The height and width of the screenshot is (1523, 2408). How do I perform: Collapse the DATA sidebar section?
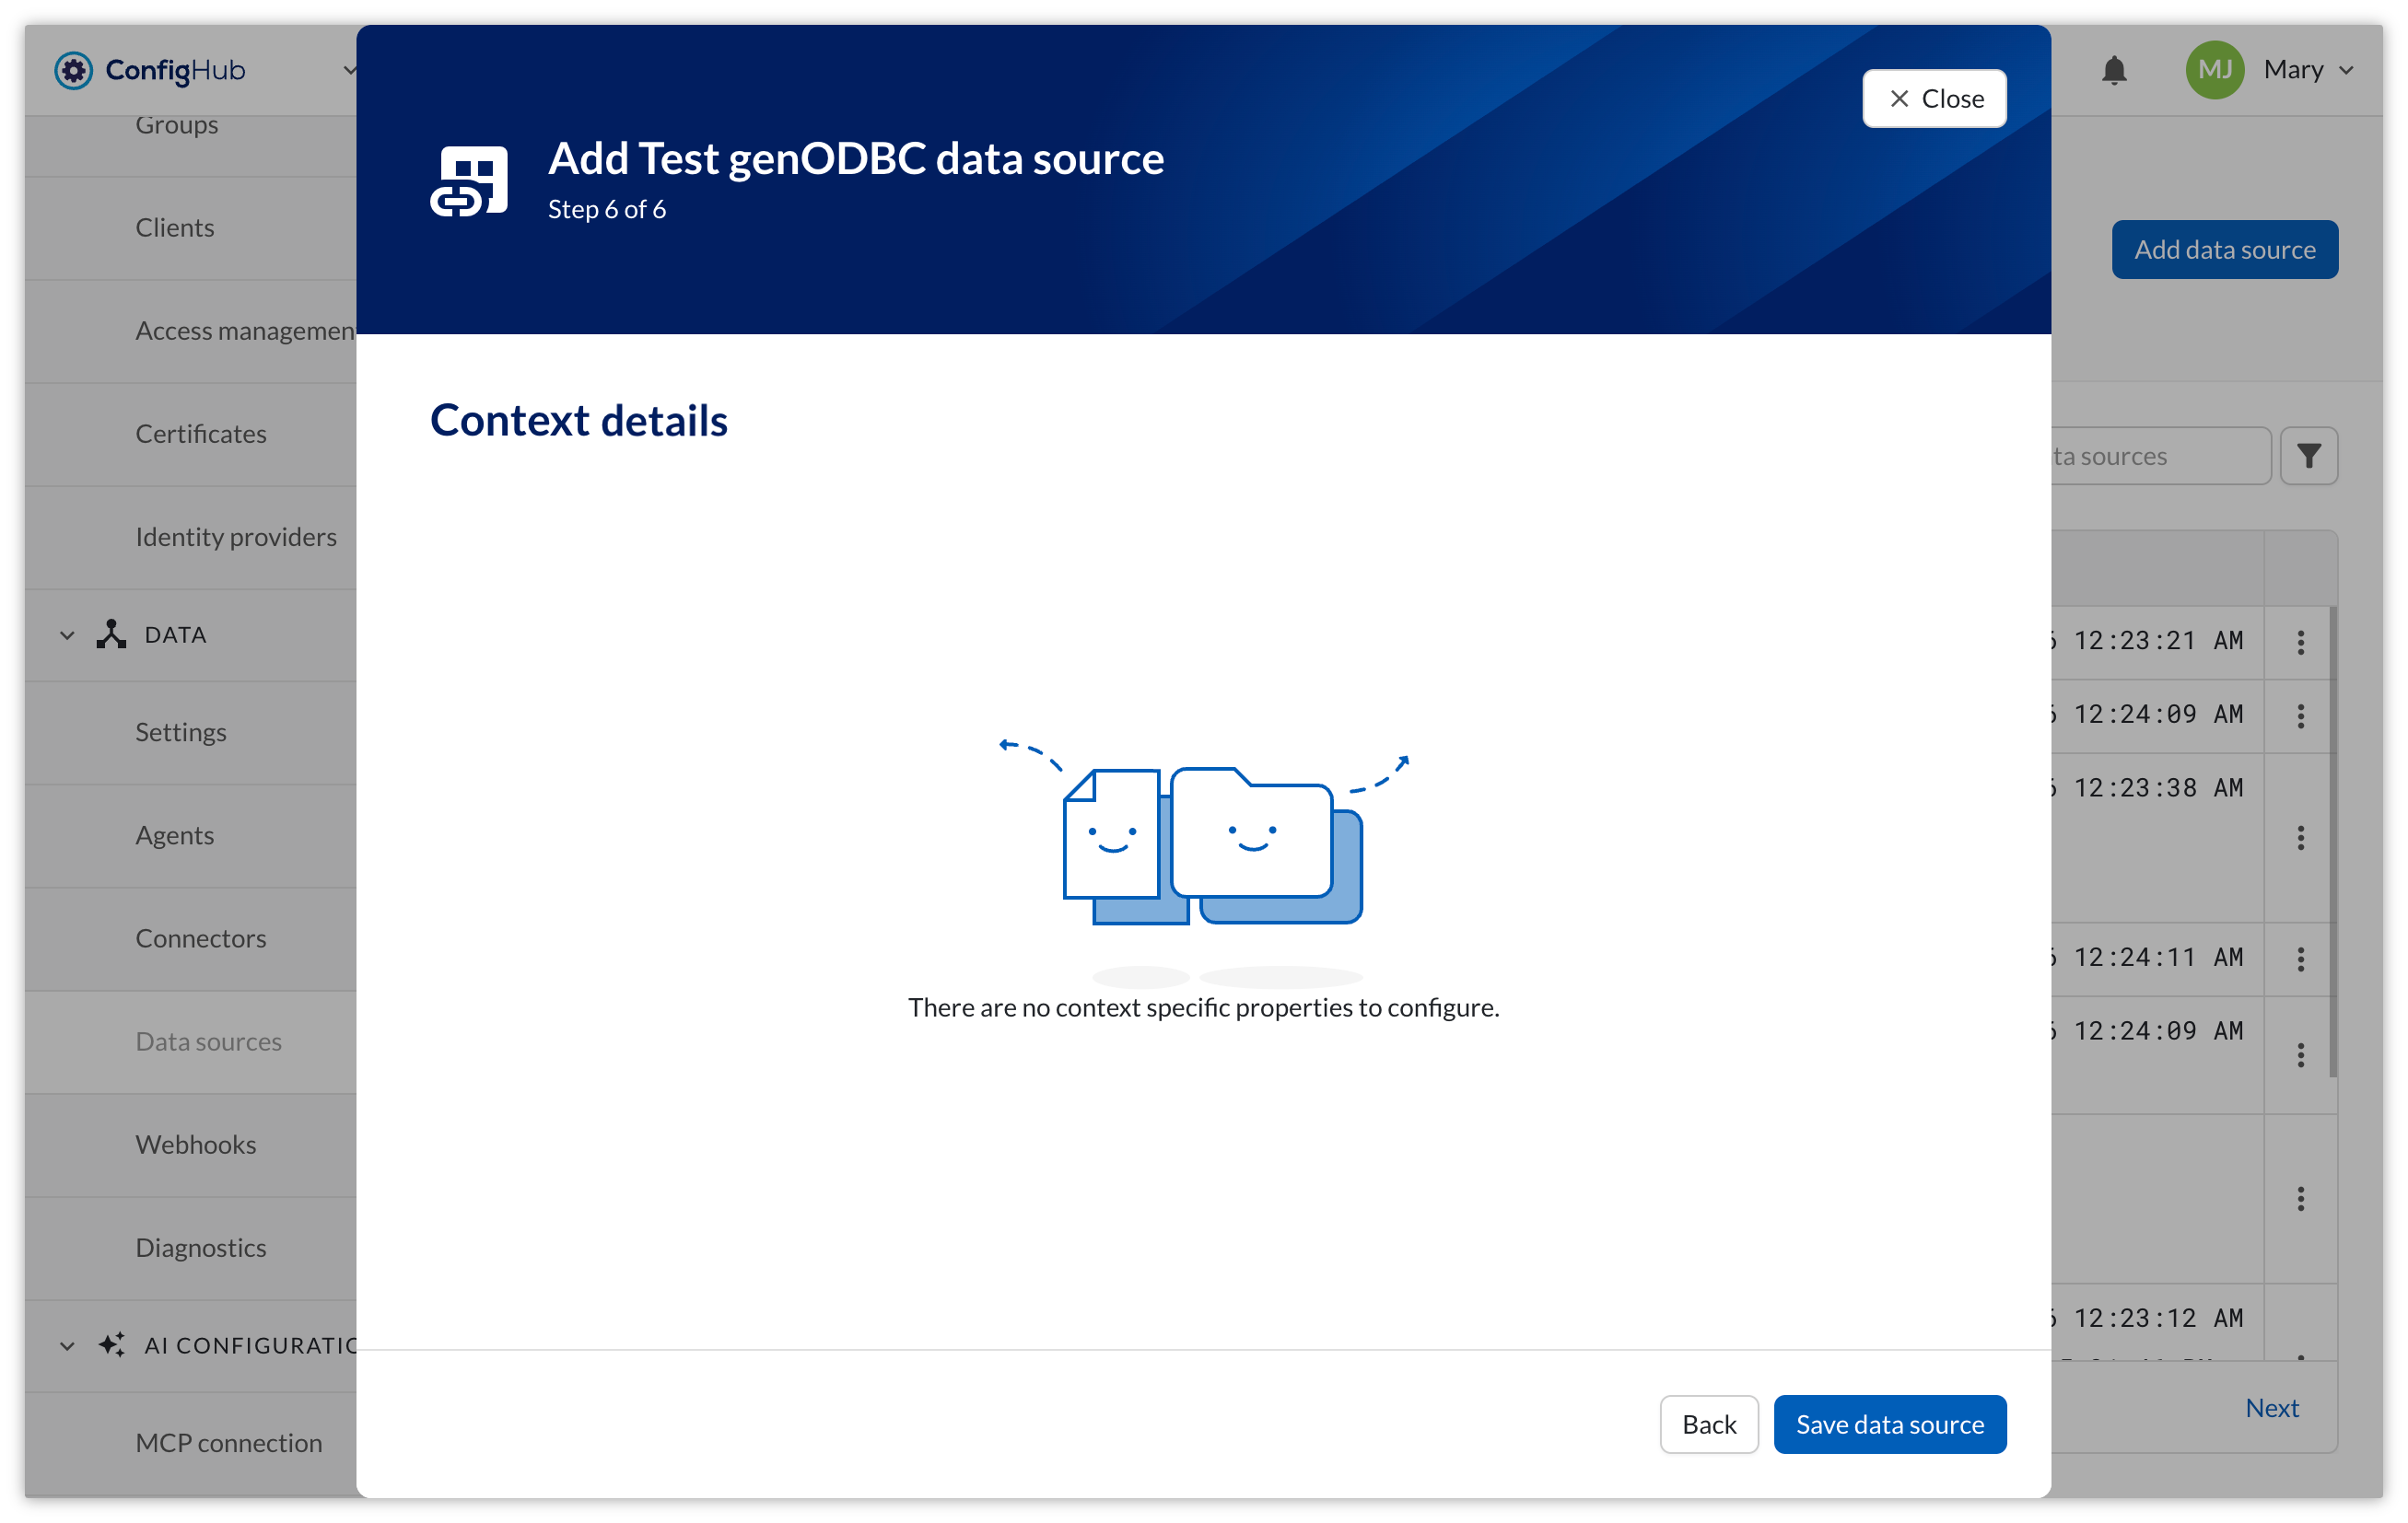[x=67, y=634]
